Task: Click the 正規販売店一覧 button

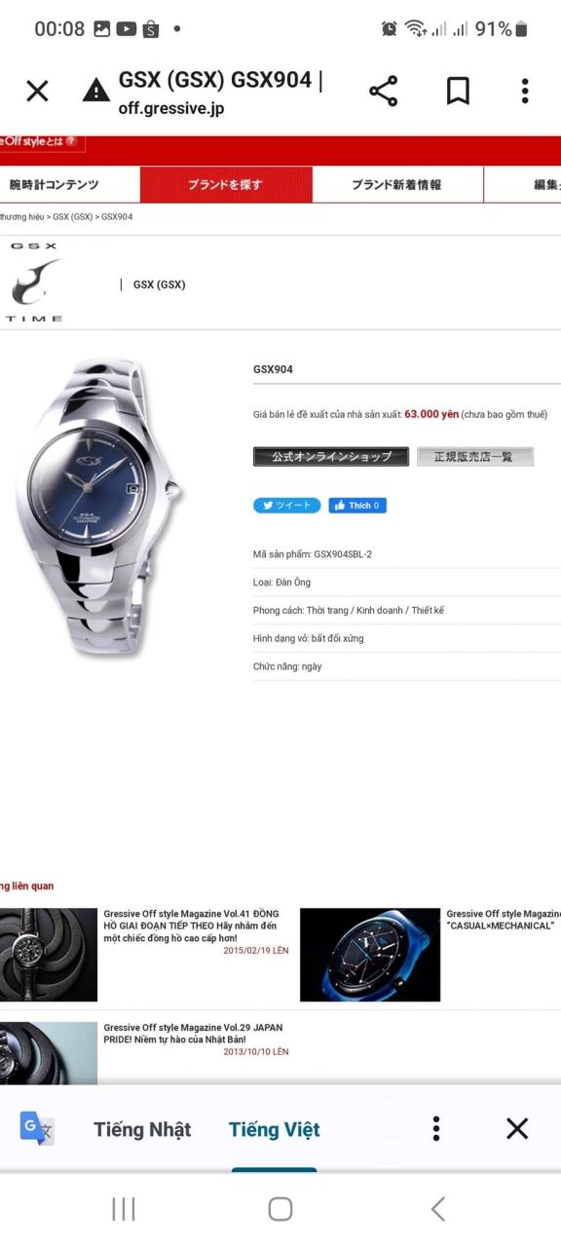Action: coord(475,456)
